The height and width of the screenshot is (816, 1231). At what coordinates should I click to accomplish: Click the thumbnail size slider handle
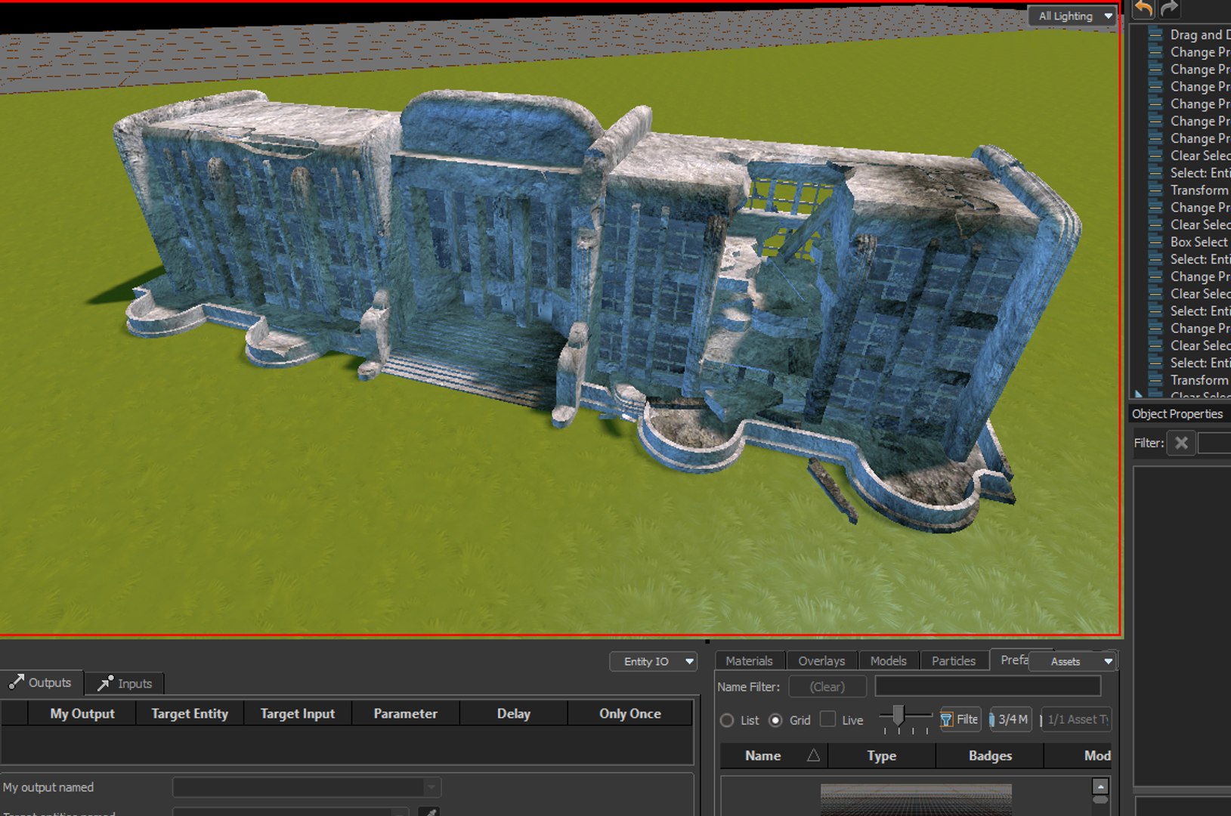(x=898, y=714)
